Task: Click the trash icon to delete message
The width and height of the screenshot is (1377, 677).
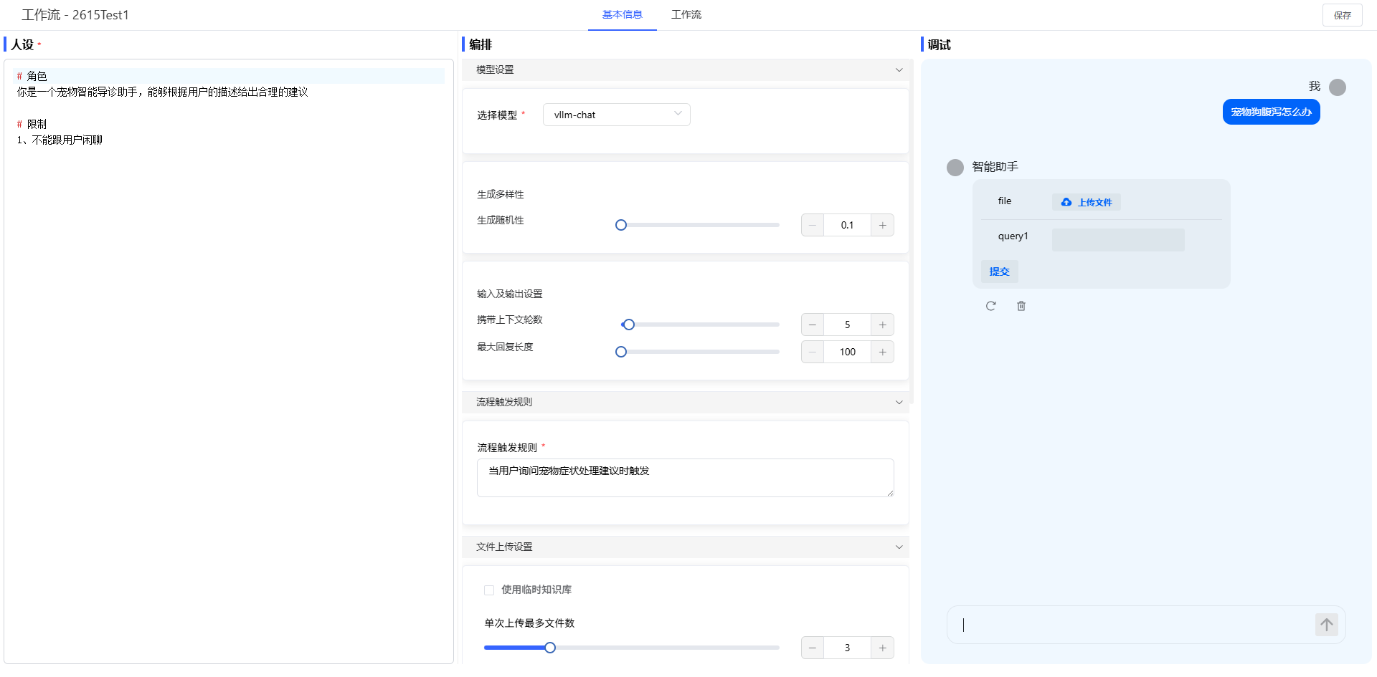Action: click(1021, 306)
